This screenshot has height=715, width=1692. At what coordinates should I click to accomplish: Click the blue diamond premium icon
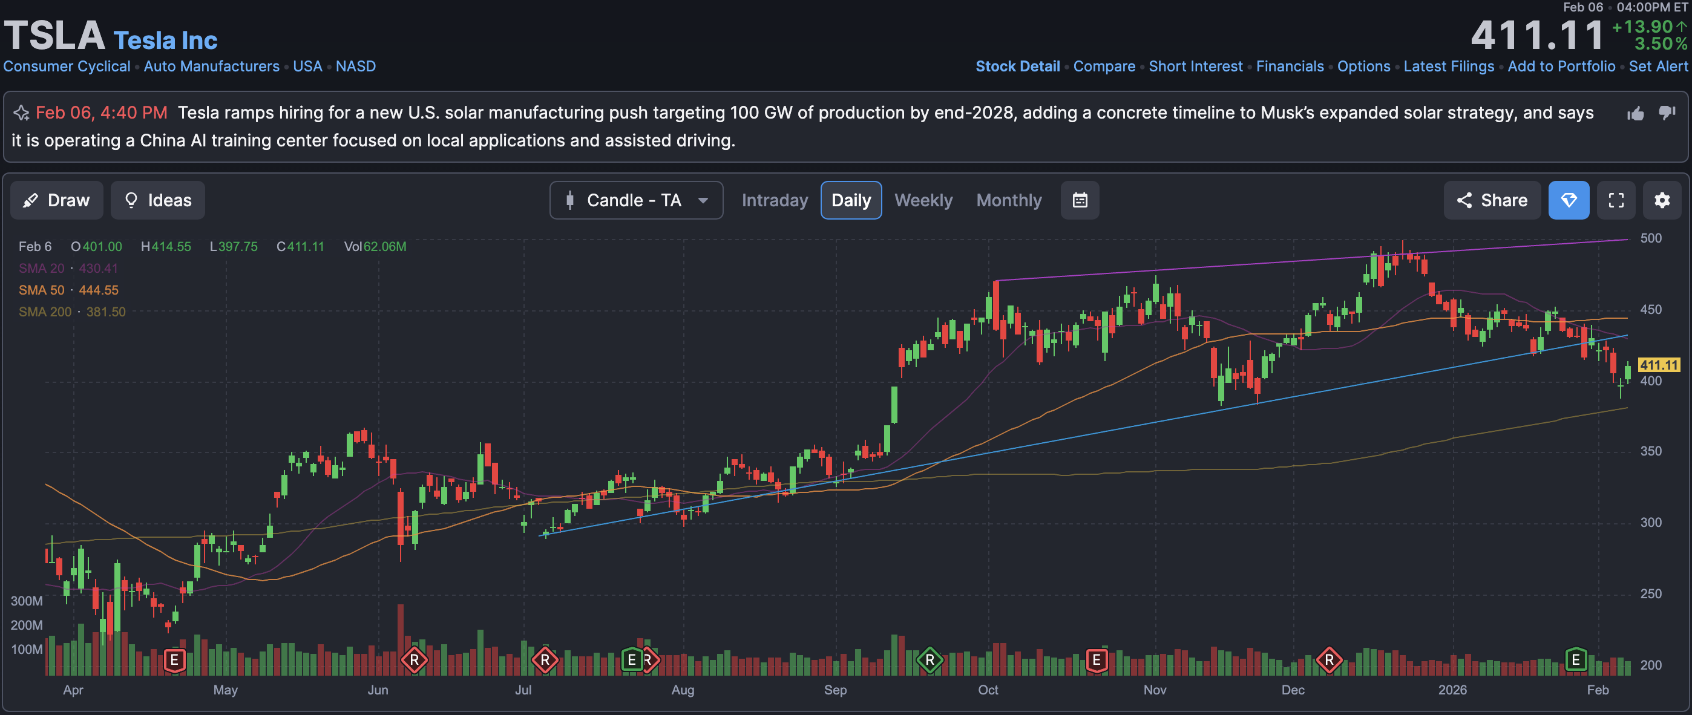[1569, 200]
